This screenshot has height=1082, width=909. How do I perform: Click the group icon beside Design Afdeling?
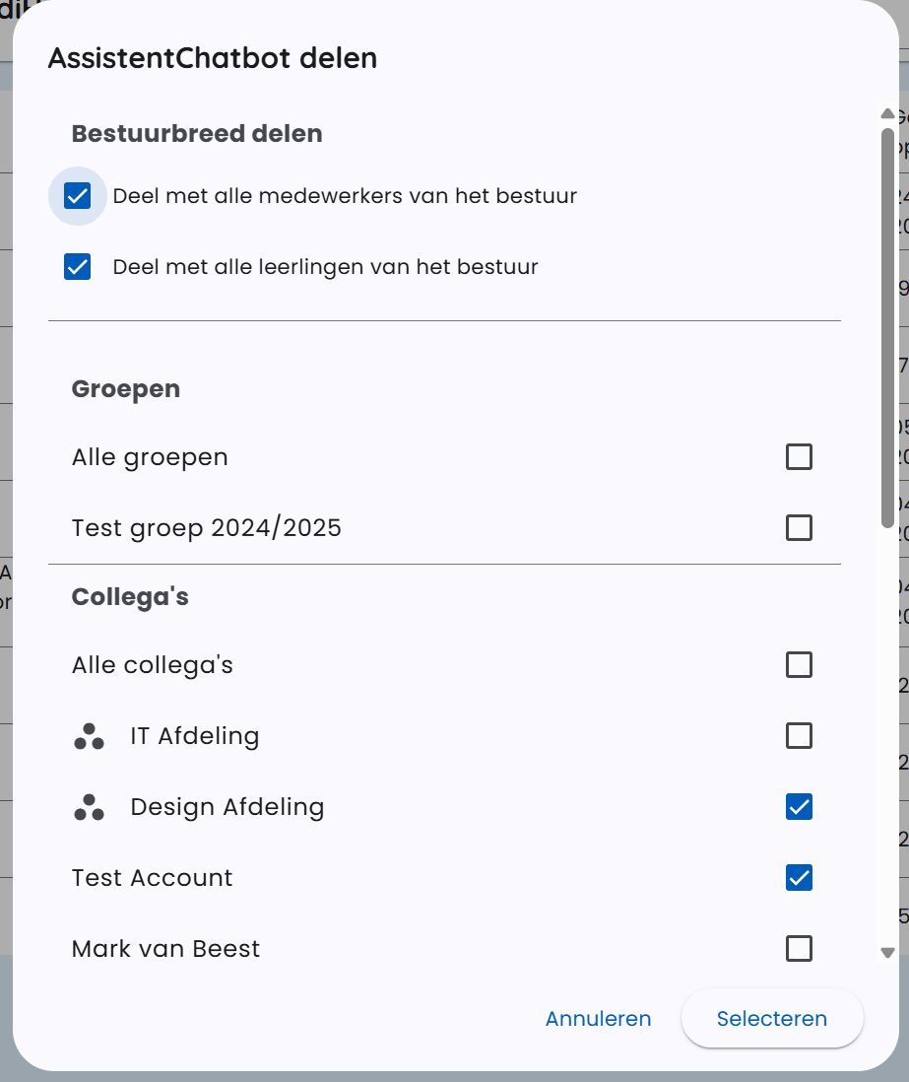(x=90, y=807)
